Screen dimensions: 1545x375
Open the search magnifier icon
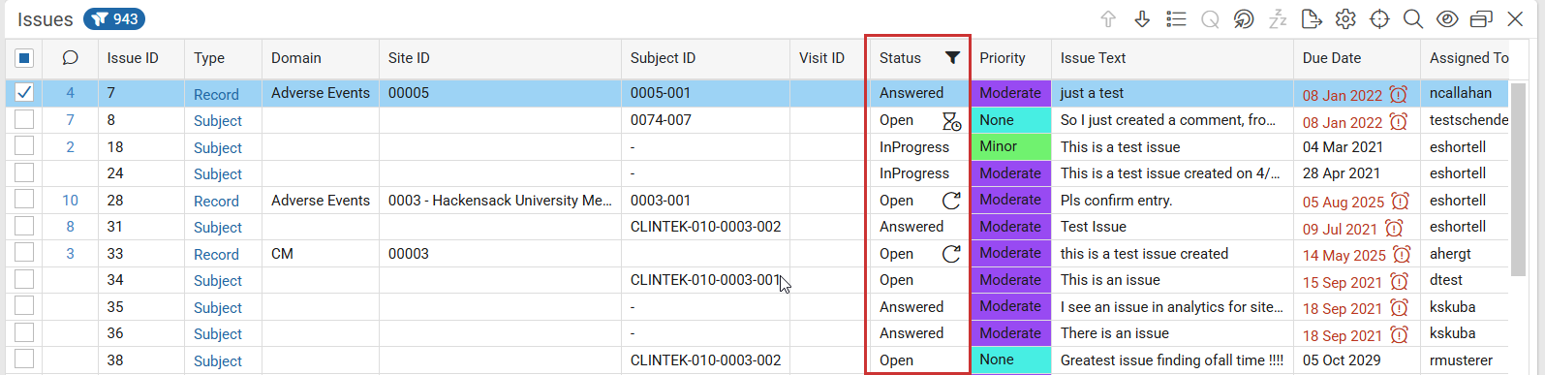click(x=1413, y=19)
